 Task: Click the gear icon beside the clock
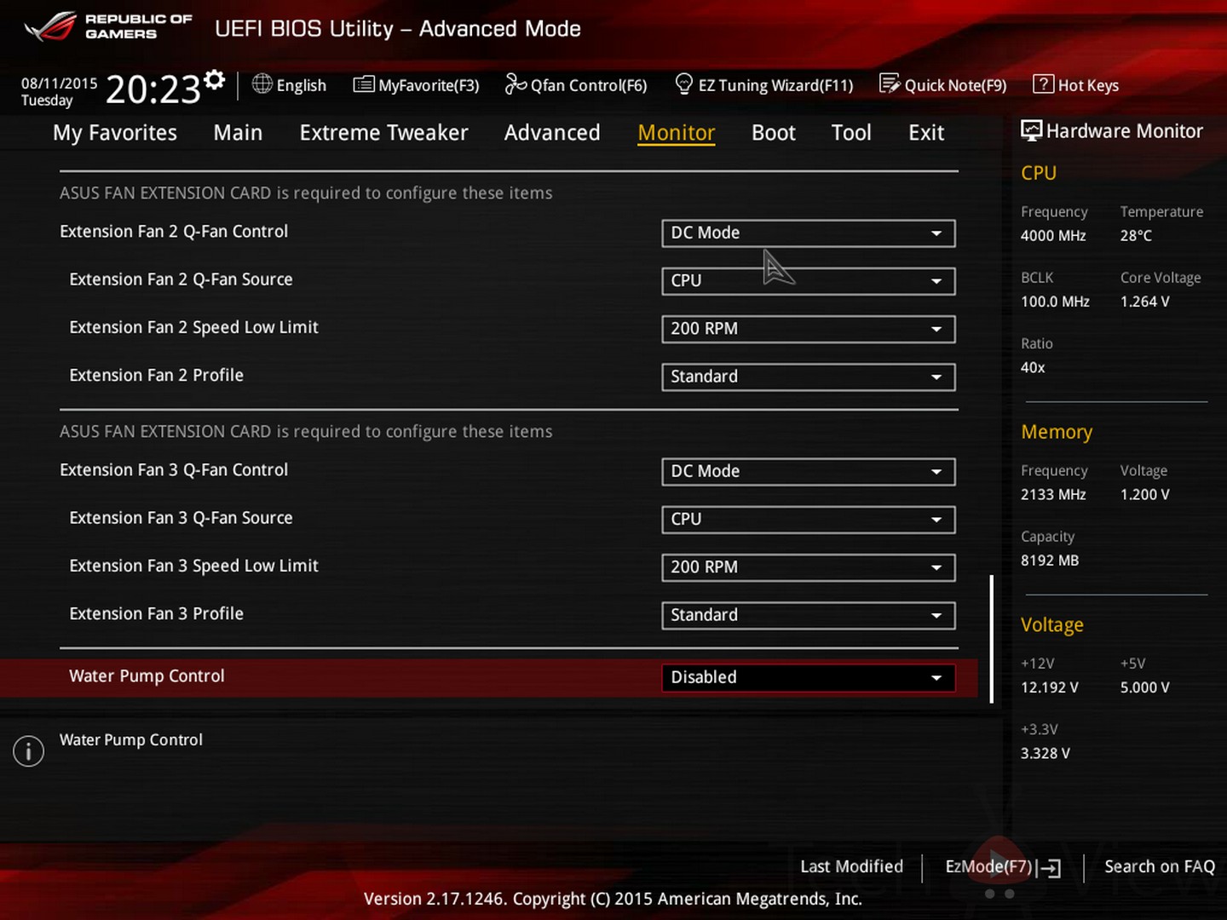[x=215, y=80]
